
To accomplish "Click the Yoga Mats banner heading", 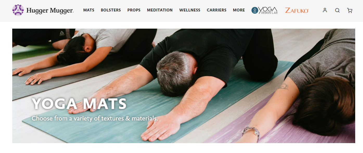I will tap(79, 104).
